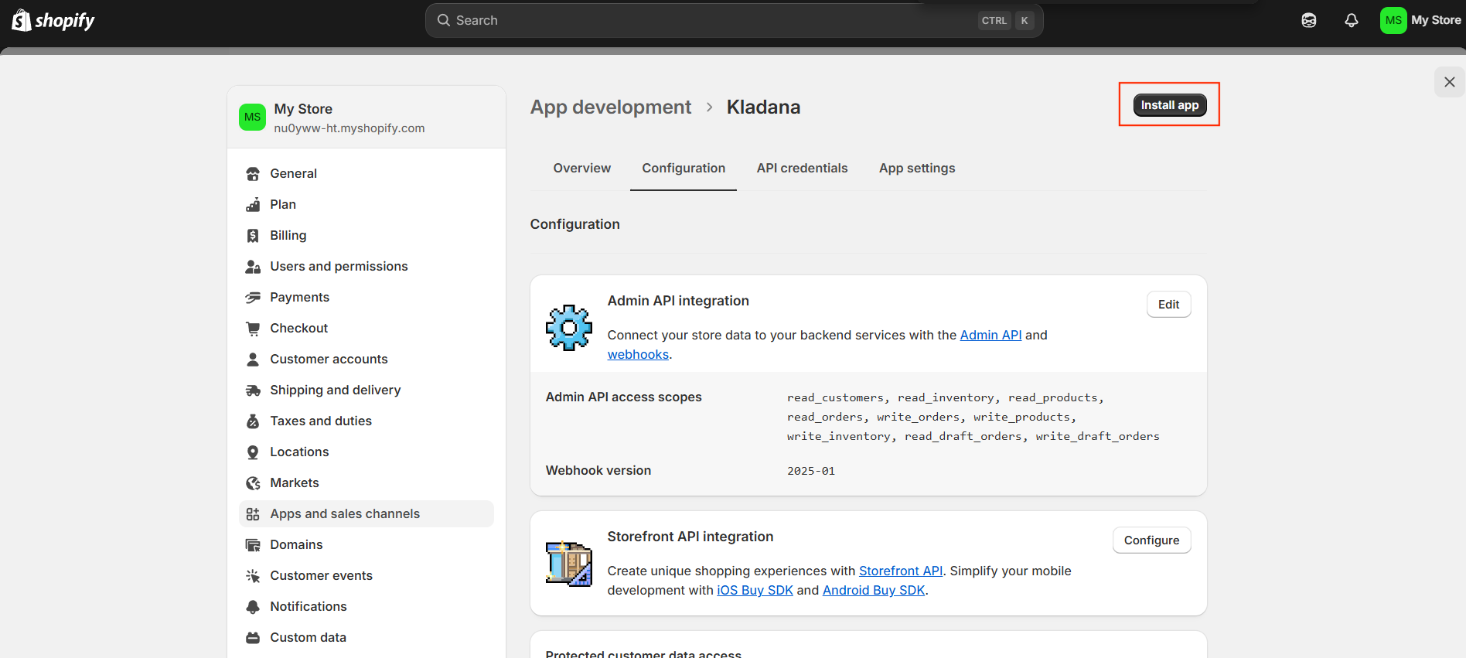Click the Checkout cart icon
This screenshot has height=658, width=1466.
[253, 329]
